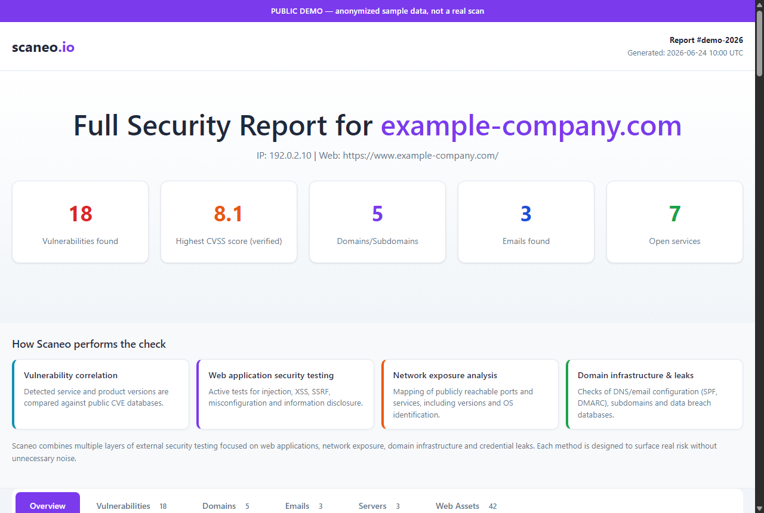This screenshot has width=764, height=513.
Task: Switch to the Domains tab
Action: click(x=226, y=506)
